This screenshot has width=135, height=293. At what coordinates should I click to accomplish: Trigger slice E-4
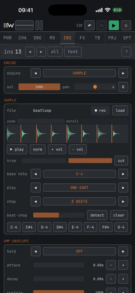coord(75,227)
